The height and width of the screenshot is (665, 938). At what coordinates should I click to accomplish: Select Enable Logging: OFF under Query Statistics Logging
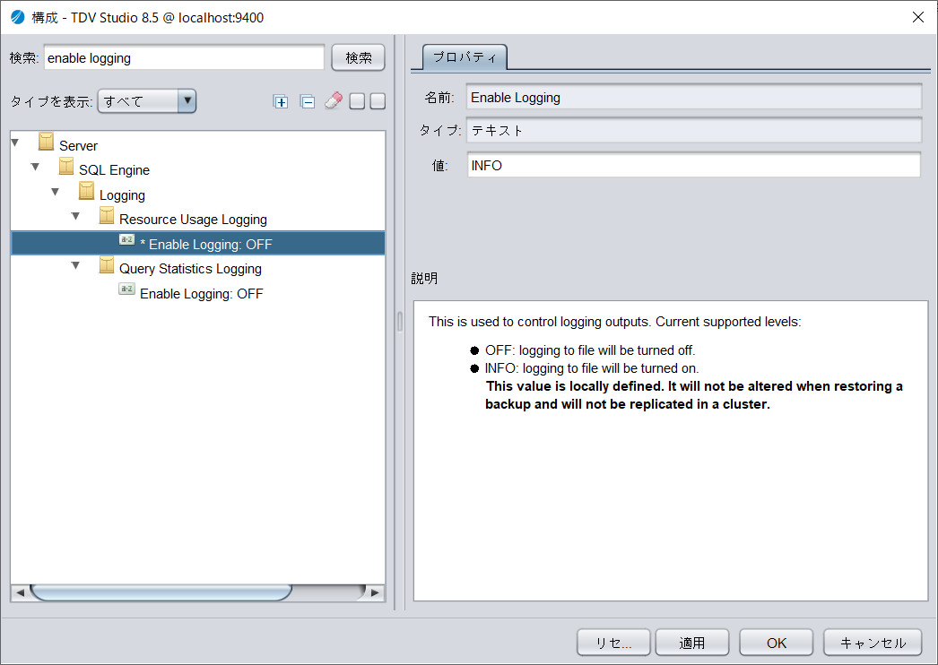[x=202, y=294]
